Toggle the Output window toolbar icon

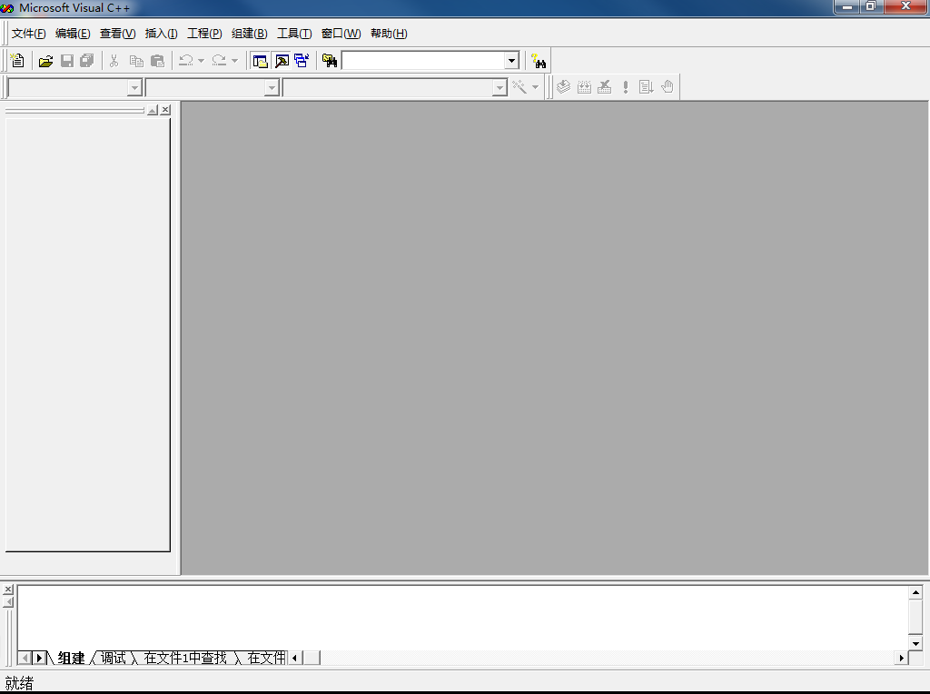click(282, 61)
